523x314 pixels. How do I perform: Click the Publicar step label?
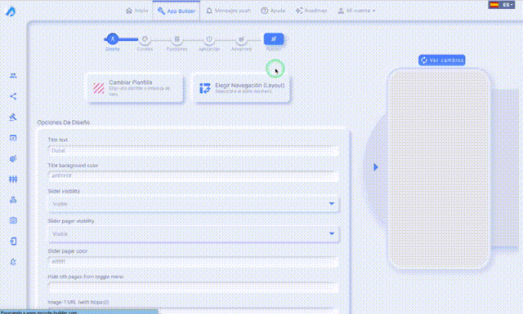[274, 49]
